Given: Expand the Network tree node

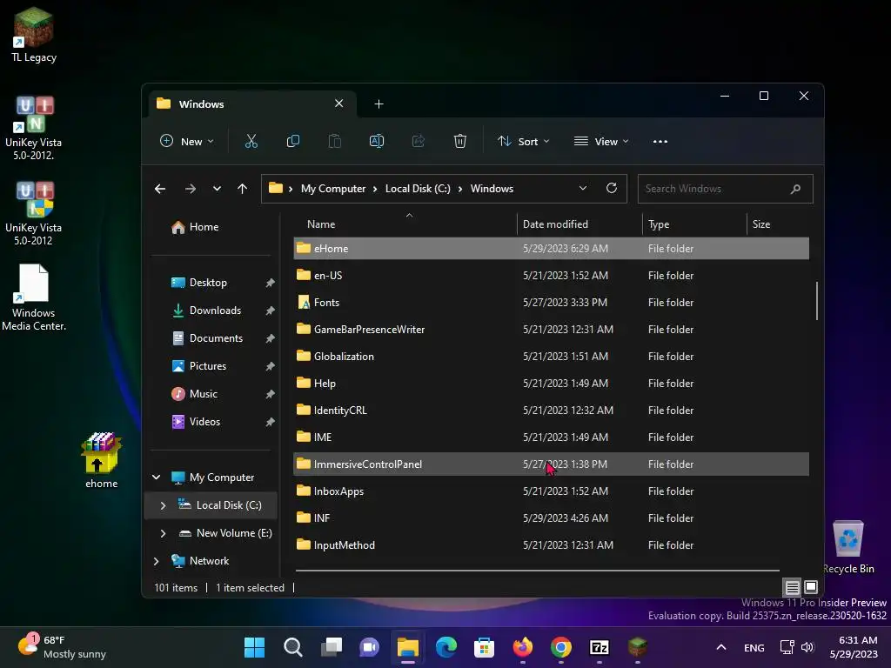Looking at the screenshot, I should point(157,561).
